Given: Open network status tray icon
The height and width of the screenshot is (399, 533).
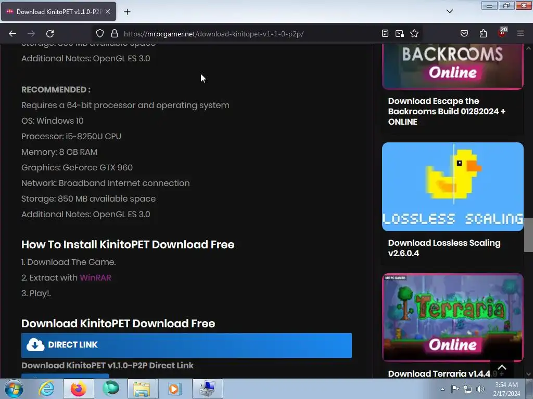Looking at the screenshot, I should click(468, 389).
